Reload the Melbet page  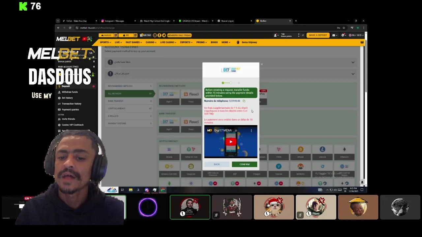[x=70, y=28]
